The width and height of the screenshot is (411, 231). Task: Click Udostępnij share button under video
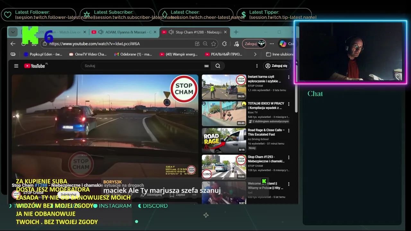click(151, 195)
